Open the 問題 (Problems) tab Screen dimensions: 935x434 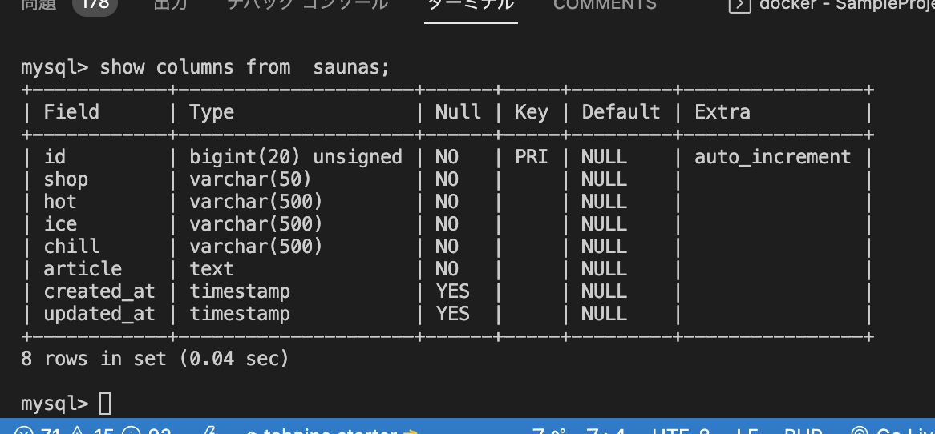tap(38, 5)
